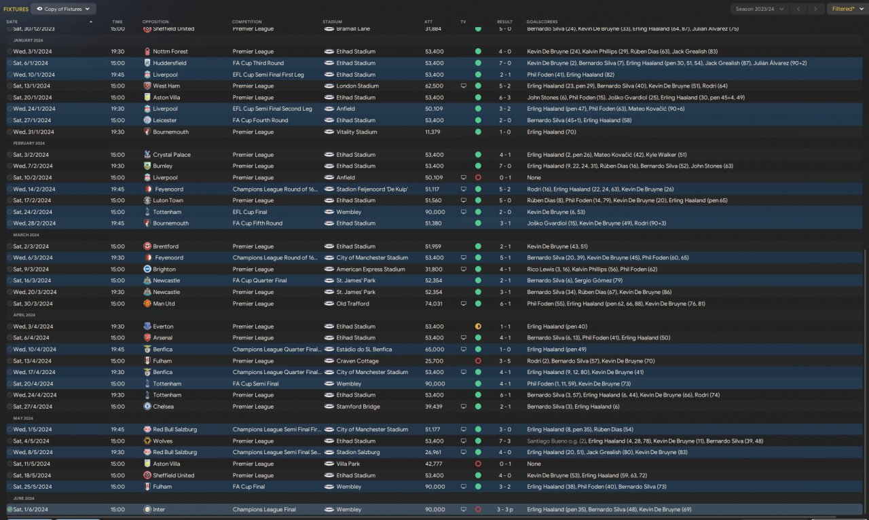869x520 pixels.
Task: Tick the selection circle for Sat, 13/1/2024
Action: point(10,86)
